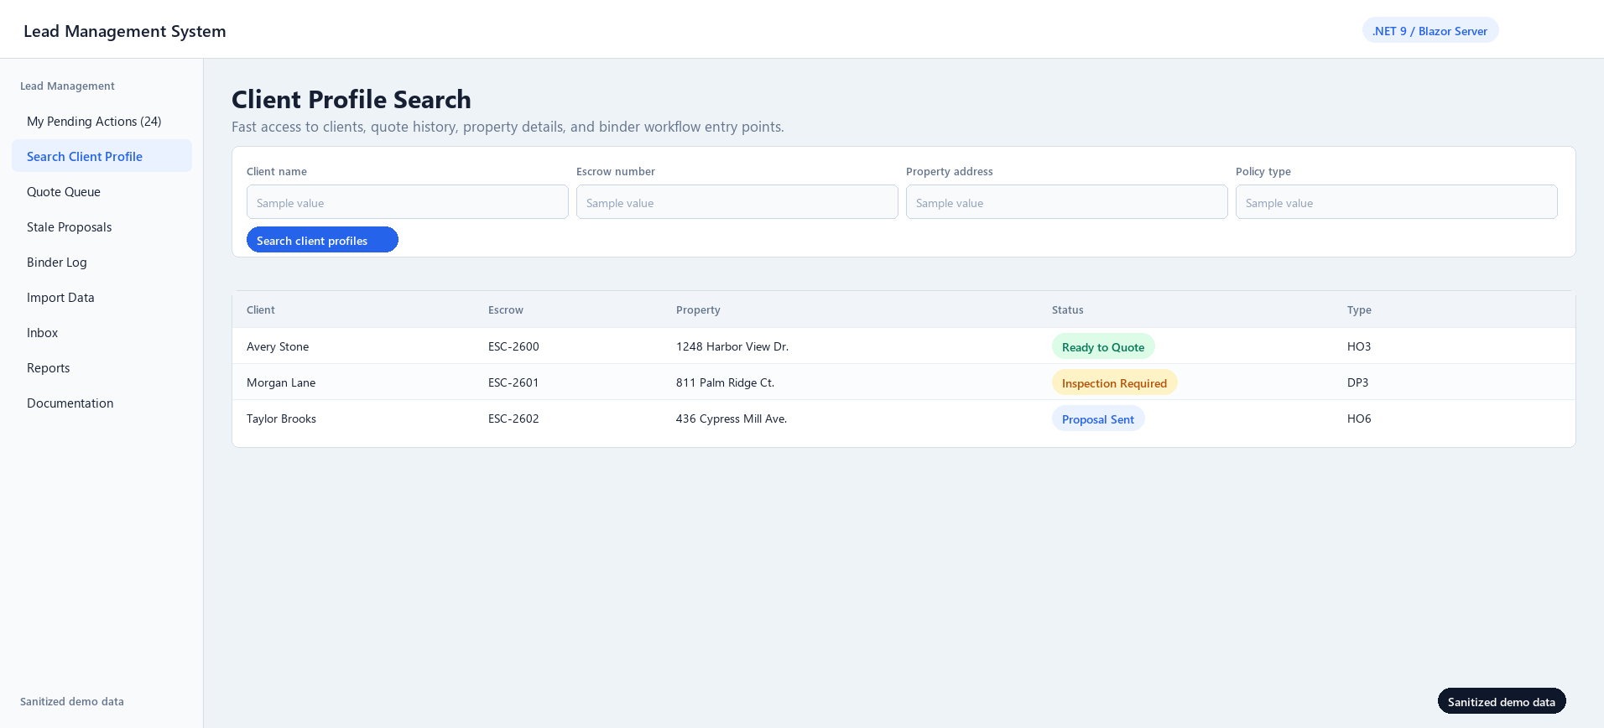Click escrow ESC-2600

click(513, 346)
